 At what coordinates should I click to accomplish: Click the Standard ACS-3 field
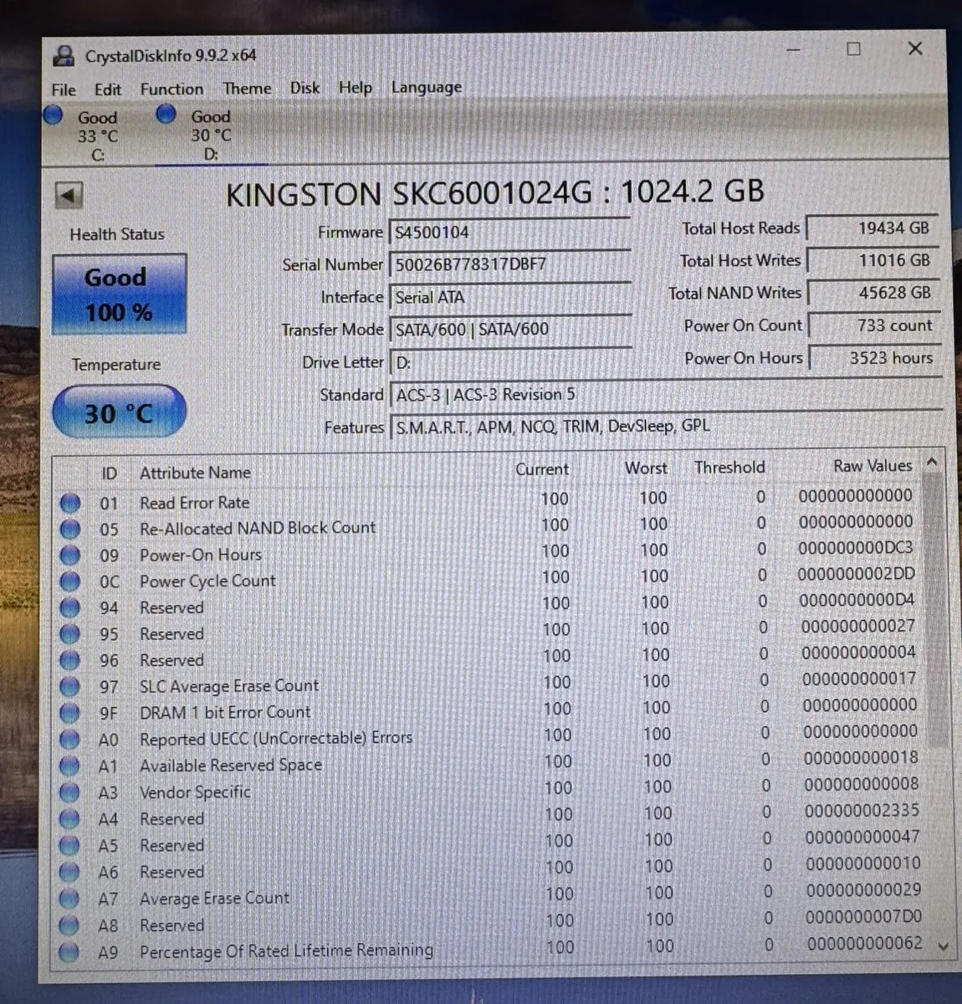667,394
